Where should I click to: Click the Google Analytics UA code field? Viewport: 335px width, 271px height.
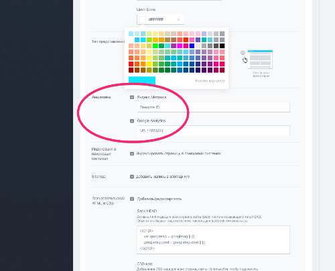tap(213, 130)
